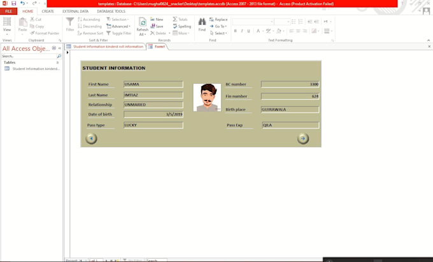The image size is (433, 262).
Task: Open the Advanced filter dropdown
Action: (118, 26)
